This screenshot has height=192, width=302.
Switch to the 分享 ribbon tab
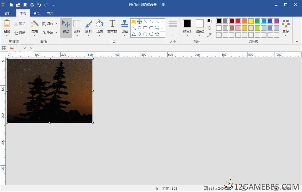pyautogui.click(x=37, y=13)
